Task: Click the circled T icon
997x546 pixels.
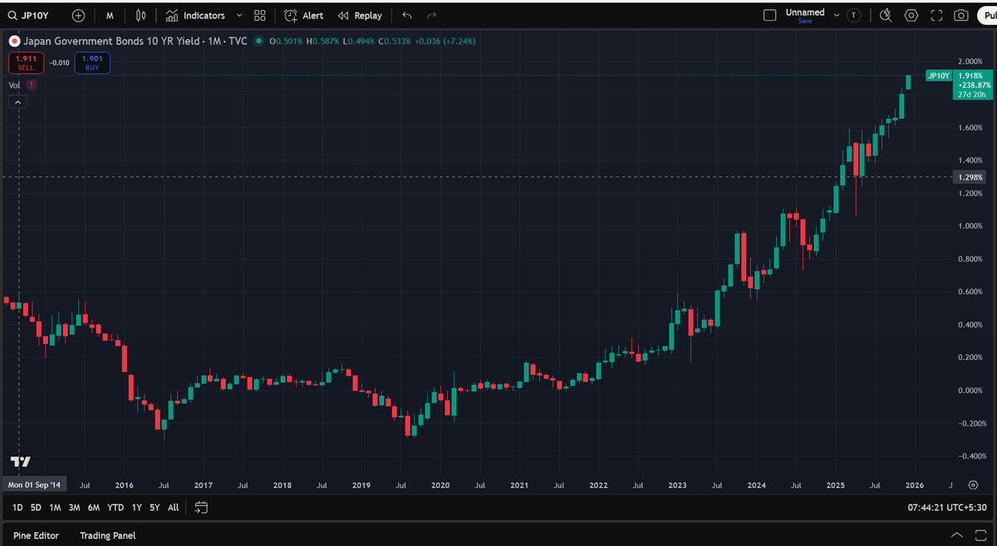Action: (853, 15)
